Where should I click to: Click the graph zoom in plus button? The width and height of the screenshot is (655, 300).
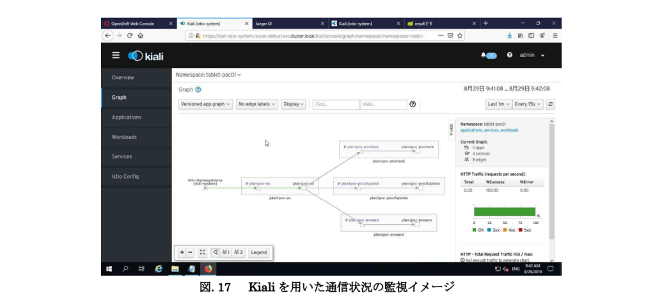[182, 252]
